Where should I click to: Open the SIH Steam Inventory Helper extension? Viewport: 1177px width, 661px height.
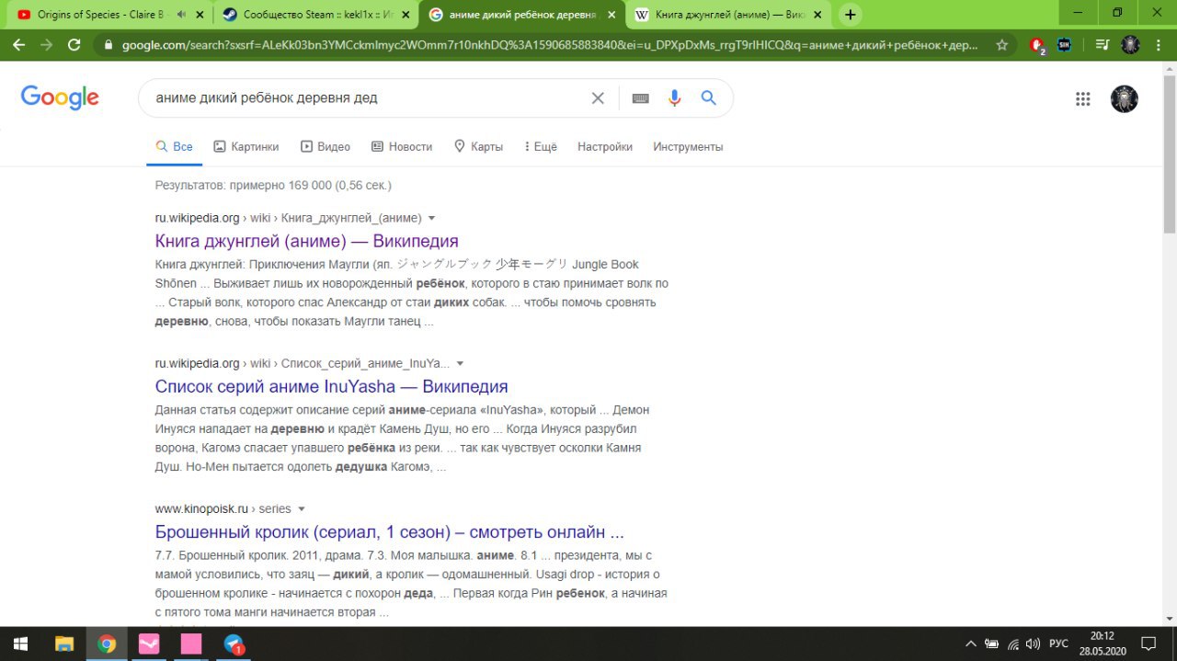(1065, 44)
